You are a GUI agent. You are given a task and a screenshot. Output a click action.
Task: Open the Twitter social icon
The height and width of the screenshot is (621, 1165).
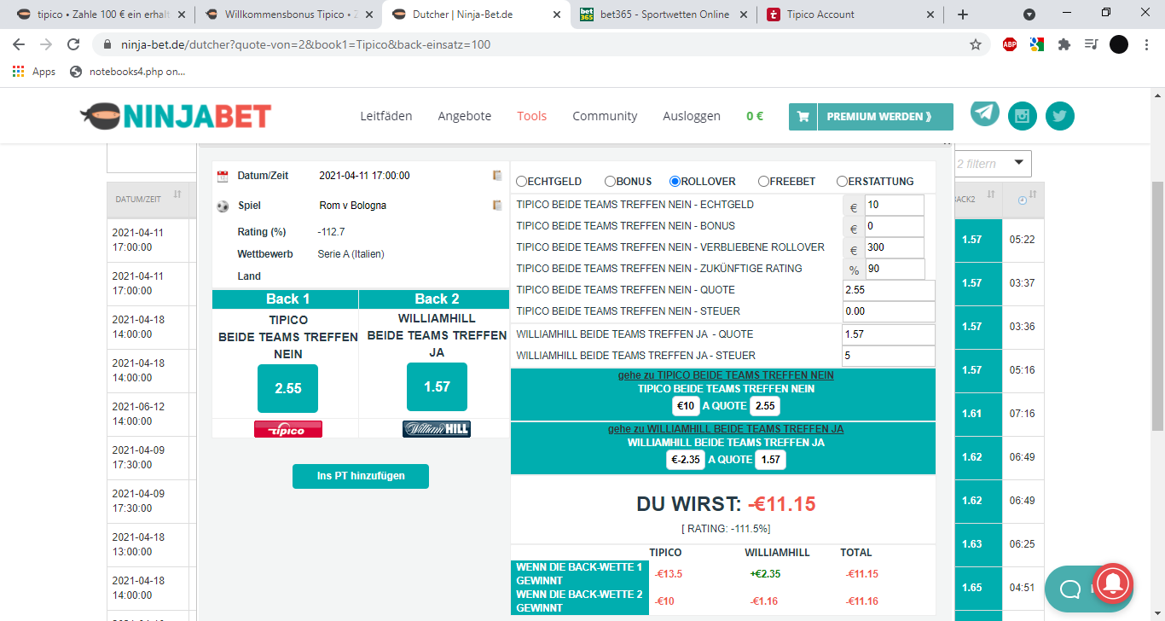pyautogui.click(x=1060, y=116)
